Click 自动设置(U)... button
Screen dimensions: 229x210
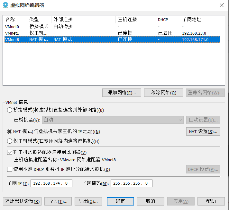[203, 120]
